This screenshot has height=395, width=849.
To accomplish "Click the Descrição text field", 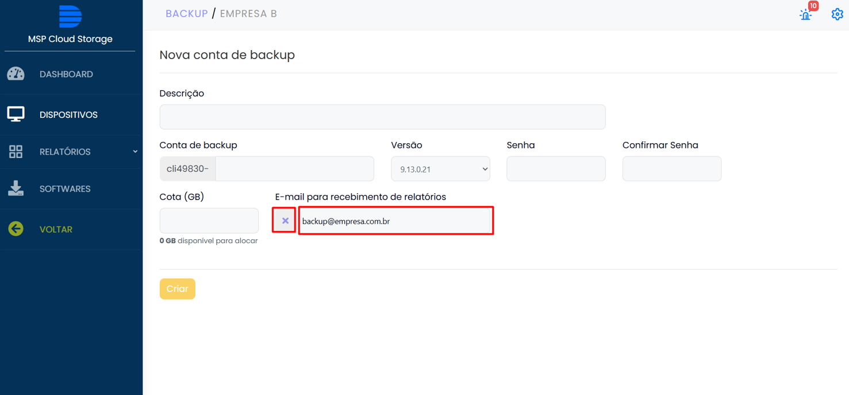I will 382,117.
